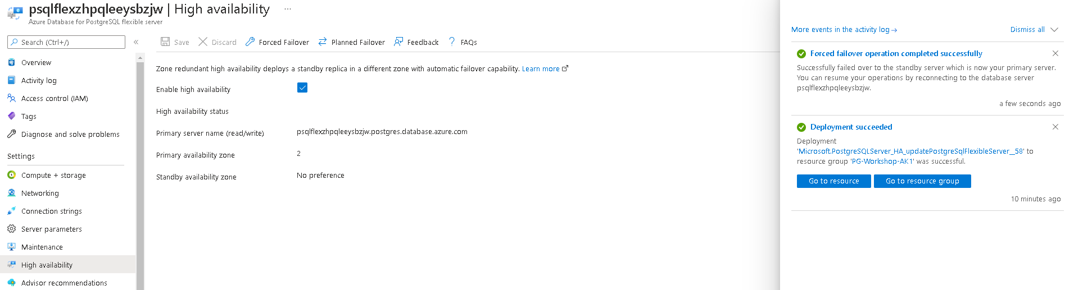This screenshot has width=1074, height=290.
Task: Click Dismiss all notifications
Action: [x=1027, y=30]
